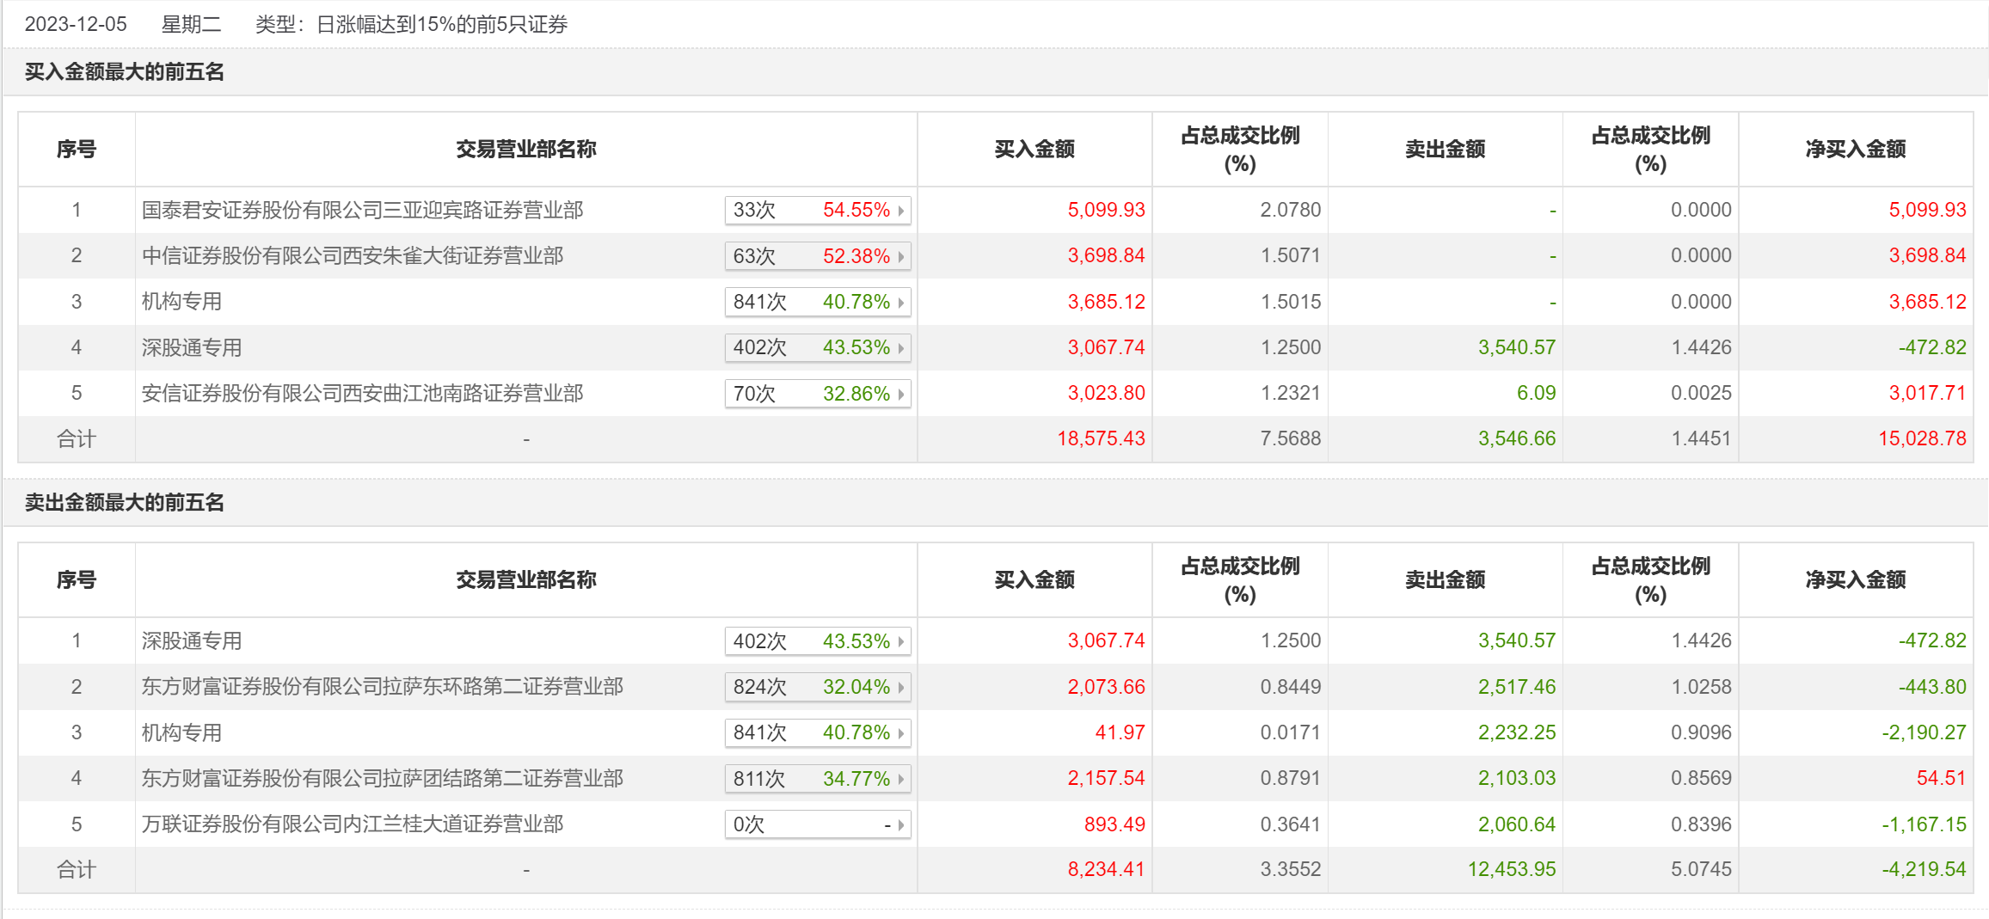Click 净买入金额 column header in sell table
Screen dimensions: 1989x919
point(1855,580)
